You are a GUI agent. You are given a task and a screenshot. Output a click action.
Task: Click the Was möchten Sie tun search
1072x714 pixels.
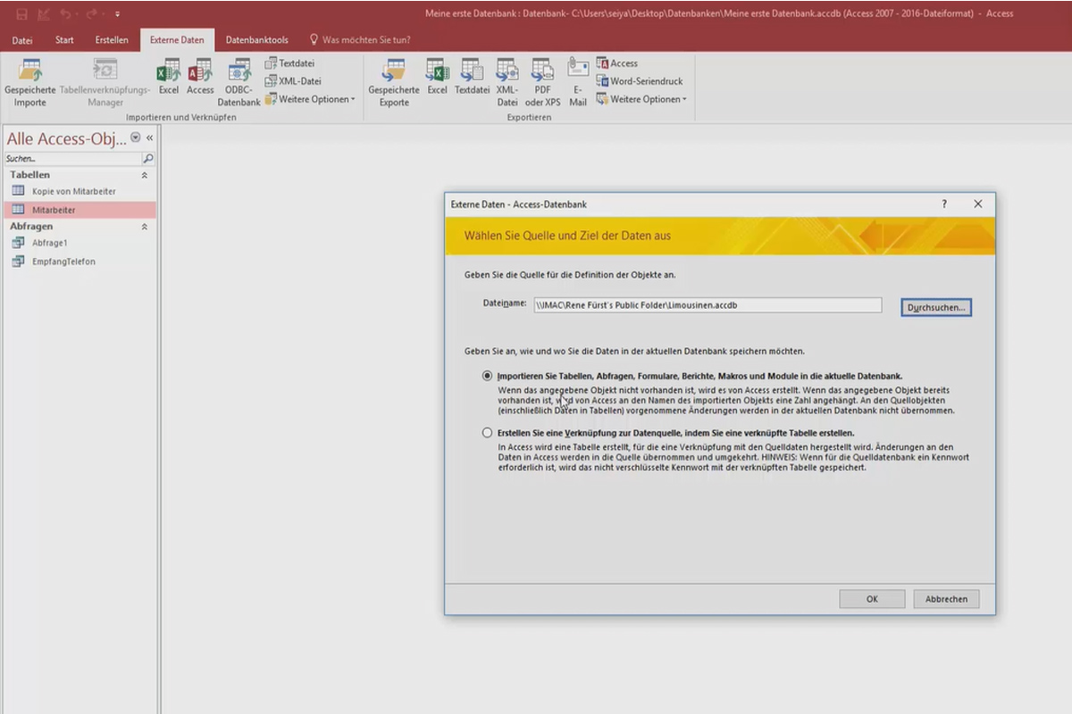click(360, 40)
